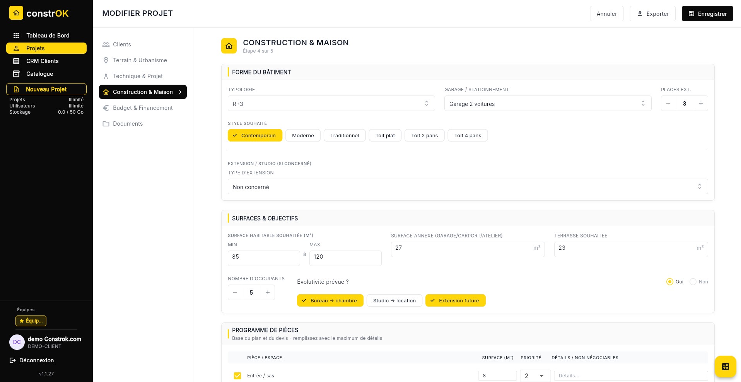Open CRM Clients in the sidebar menu
This screenshot has width=741, height=382.
click(42, 61)
